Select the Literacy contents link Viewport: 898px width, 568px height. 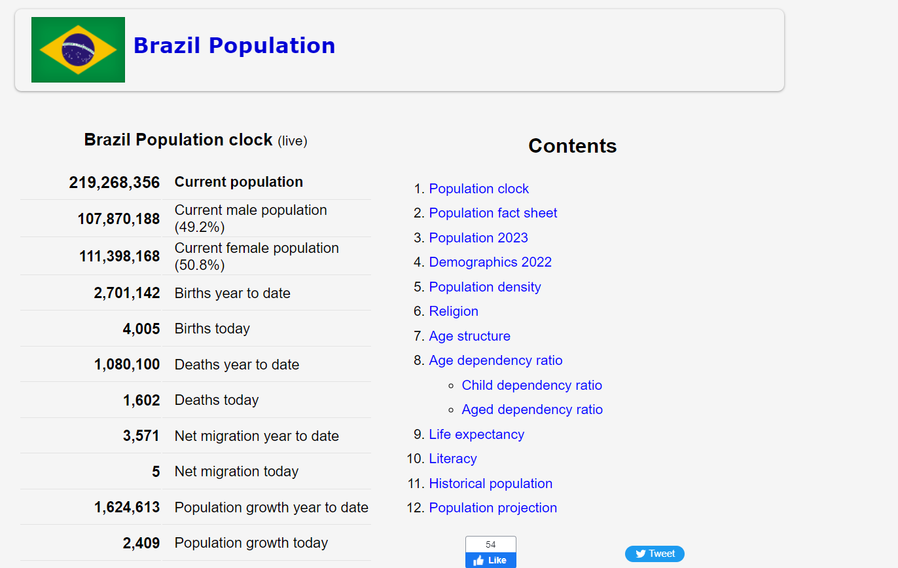point(453,459)
